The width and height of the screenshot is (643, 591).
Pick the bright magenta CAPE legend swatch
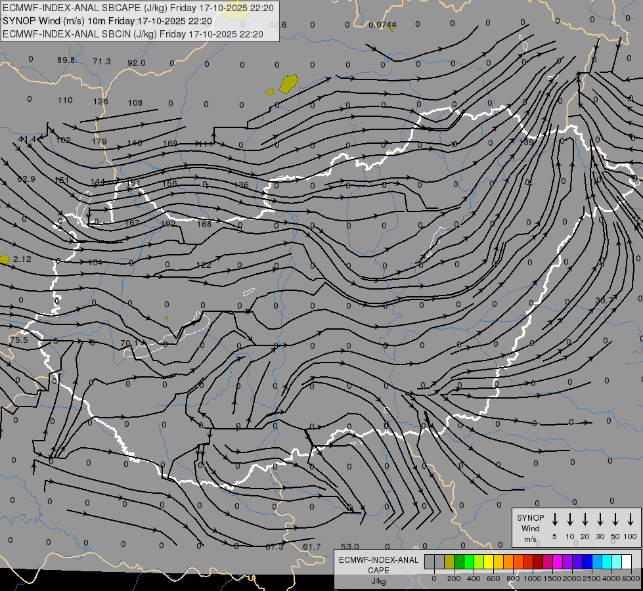[558, 562]
